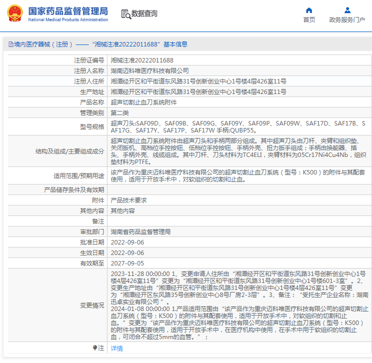
Task: Open 政务服务门户 text link
Action: pos(347,20)
